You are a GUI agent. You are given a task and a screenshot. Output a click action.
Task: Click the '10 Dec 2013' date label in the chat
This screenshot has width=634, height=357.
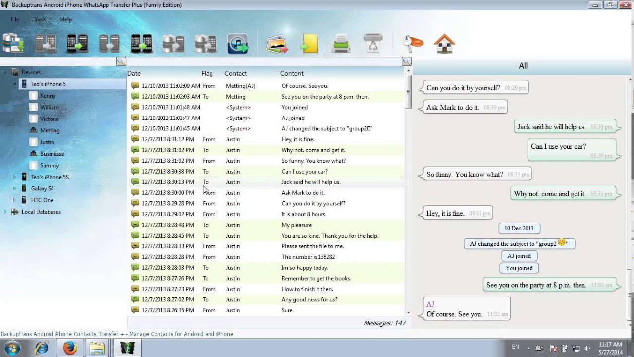(519, 228)
